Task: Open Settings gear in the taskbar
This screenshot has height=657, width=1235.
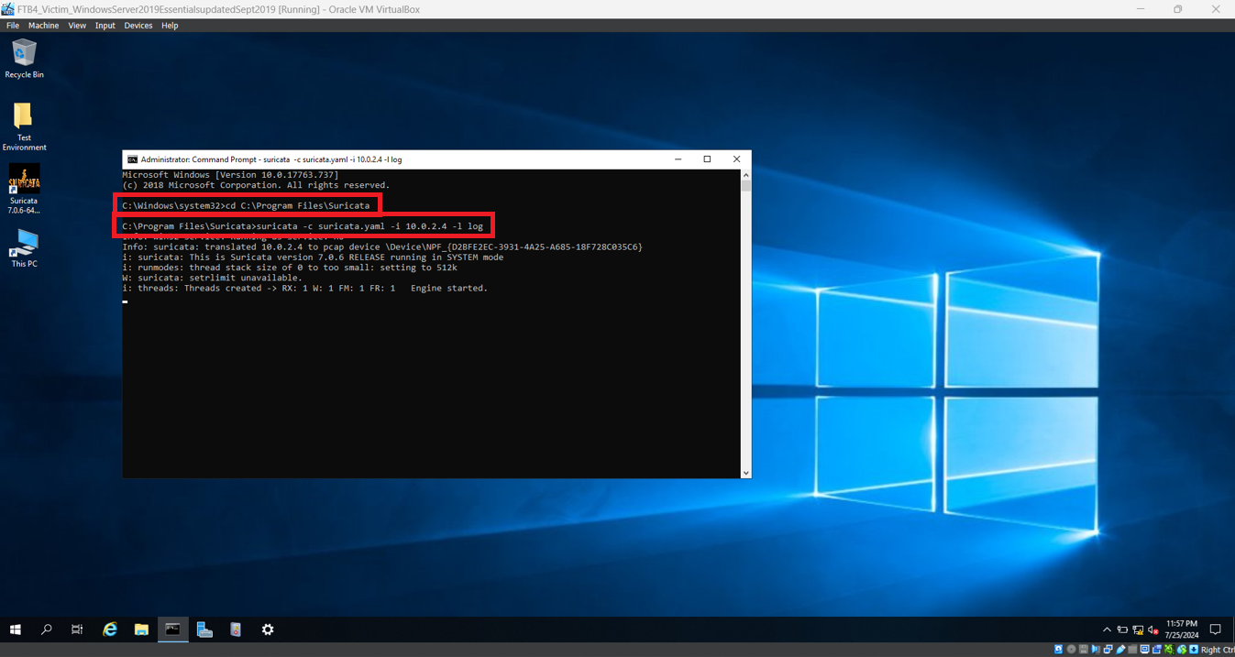Action: (268, 630)
